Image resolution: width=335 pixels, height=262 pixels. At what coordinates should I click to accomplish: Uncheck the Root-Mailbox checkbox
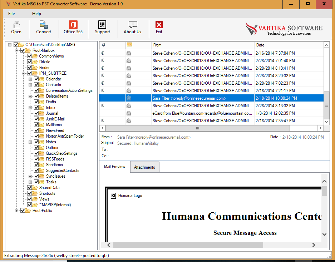click(x=23, y=50)
